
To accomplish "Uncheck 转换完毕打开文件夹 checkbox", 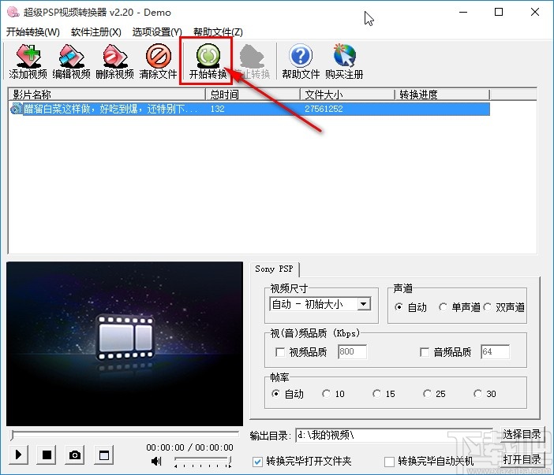I will point(257,462).
